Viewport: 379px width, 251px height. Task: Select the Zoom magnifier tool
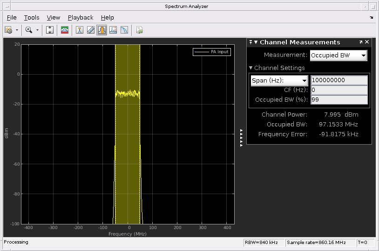click(x=29, y=30)
